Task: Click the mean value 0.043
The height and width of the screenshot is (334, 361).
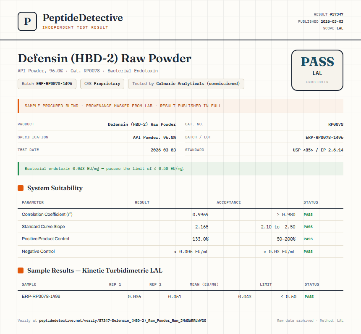Action: pyautogui.click(x=245, y=297)
